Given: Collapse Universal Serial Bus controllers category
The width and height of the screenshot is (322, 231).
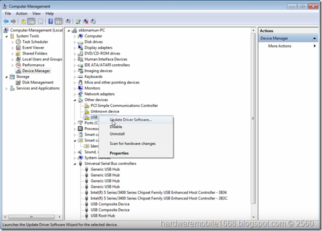Looking at the screenshot, I should pos(75,164).
